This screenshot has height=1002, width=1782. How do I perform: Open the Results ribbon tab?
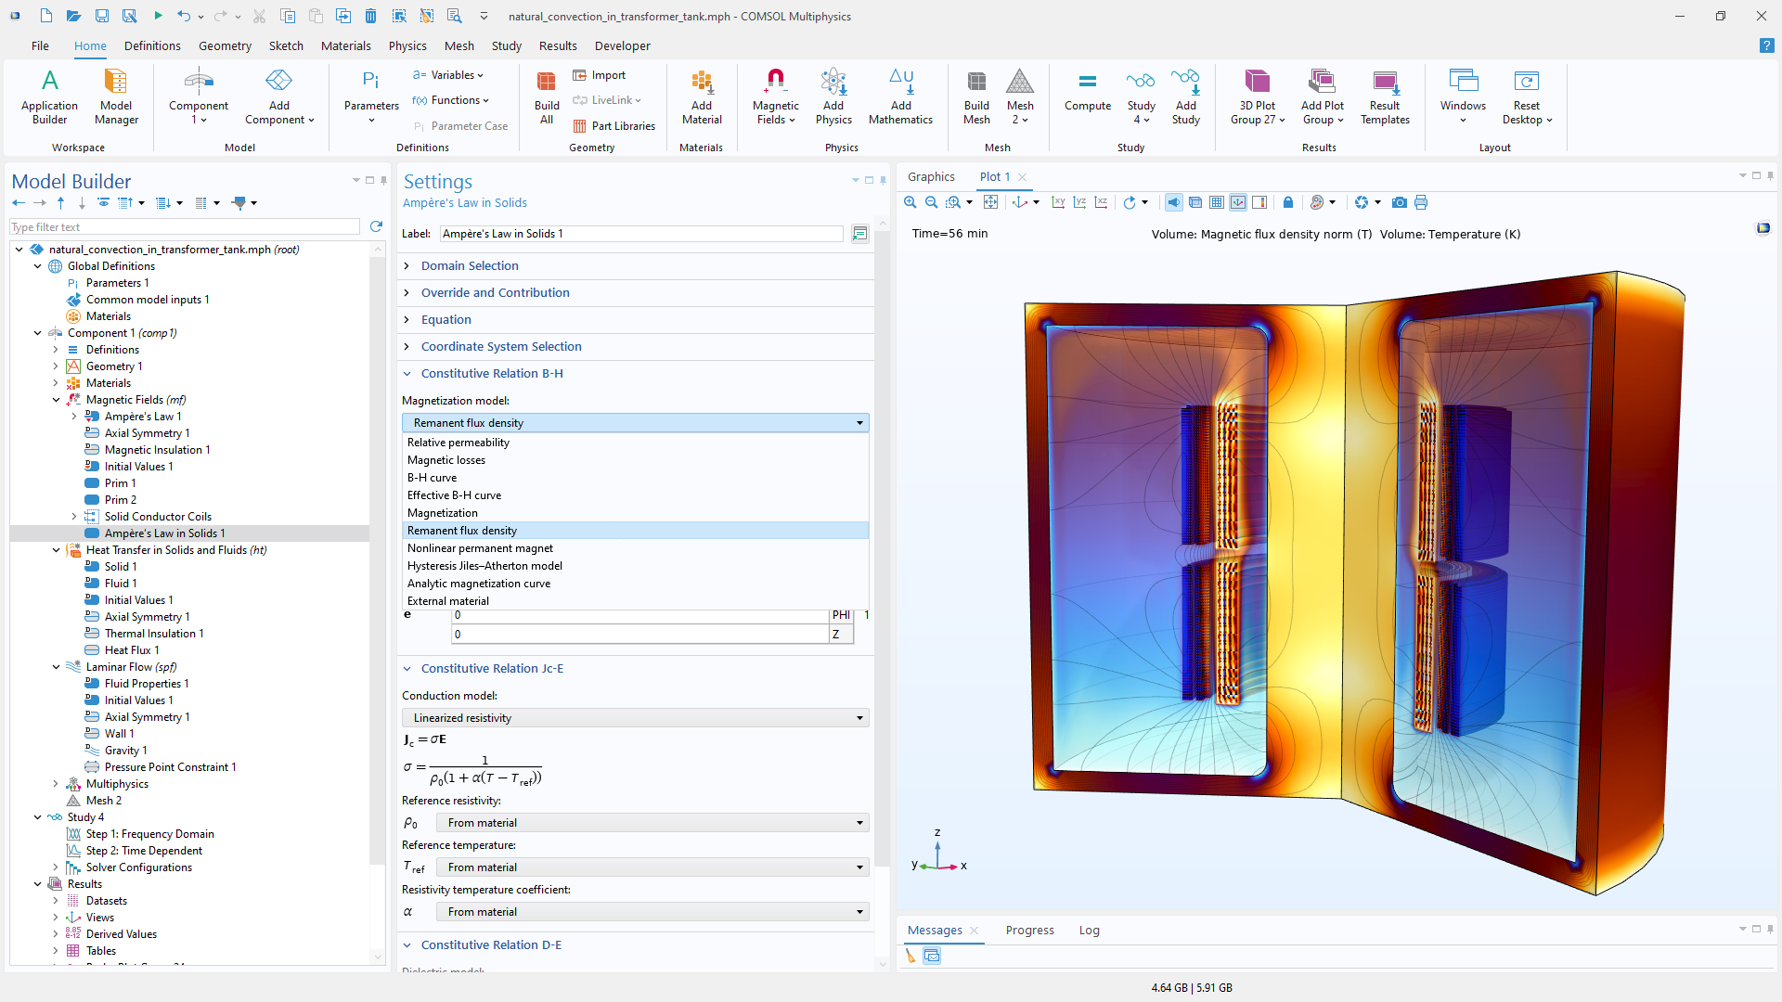(557, 45)
